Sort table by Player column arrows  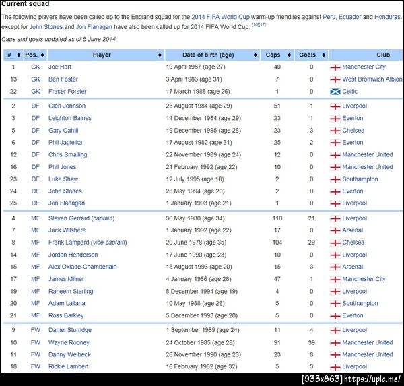tap(160, 55)
